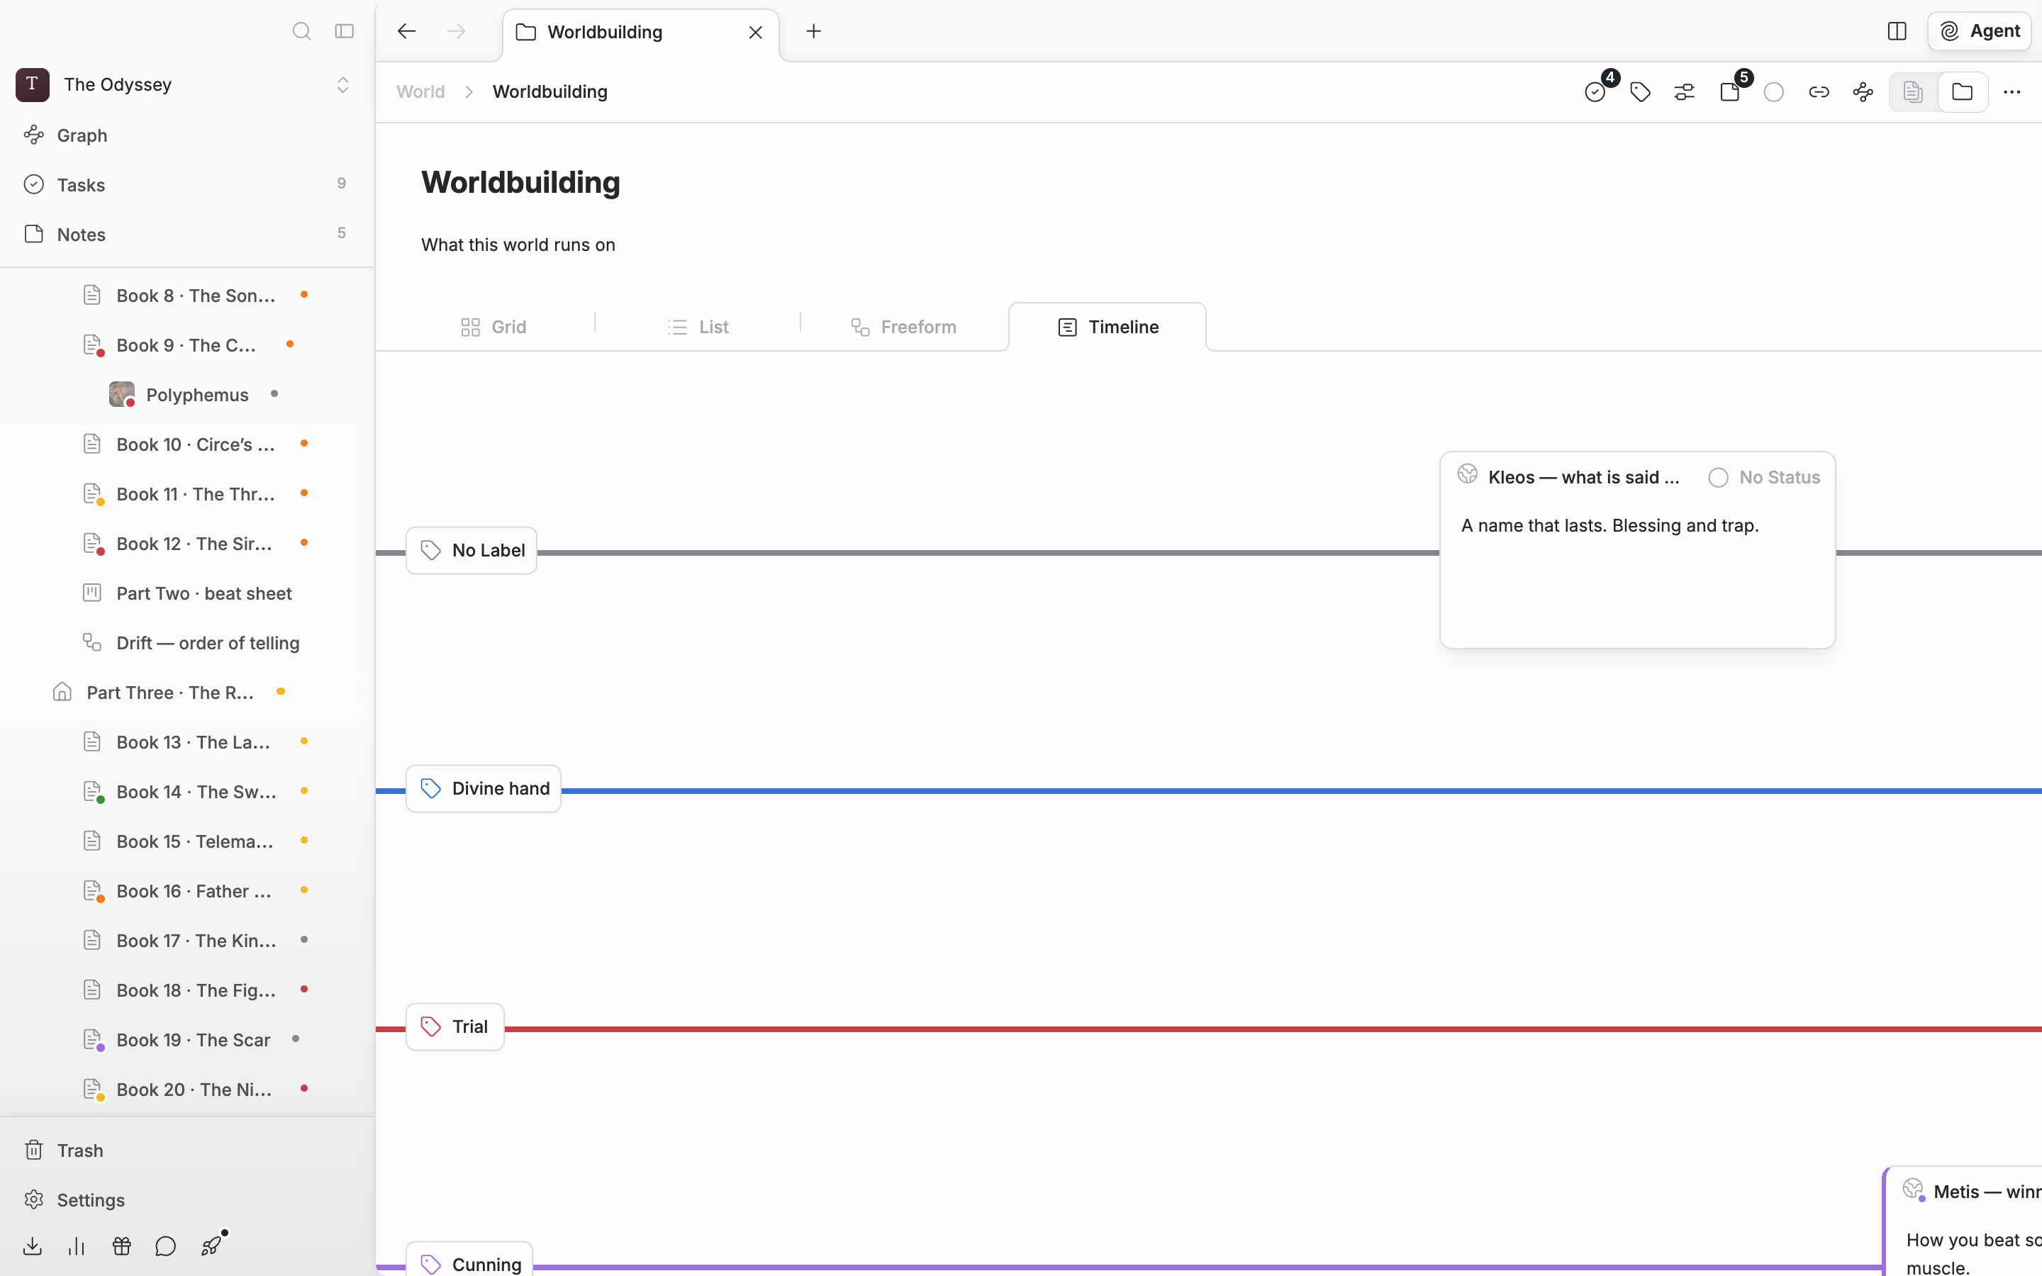Click The Odyssey workspace avatar

pyautogui.click(x=32, y=84)
